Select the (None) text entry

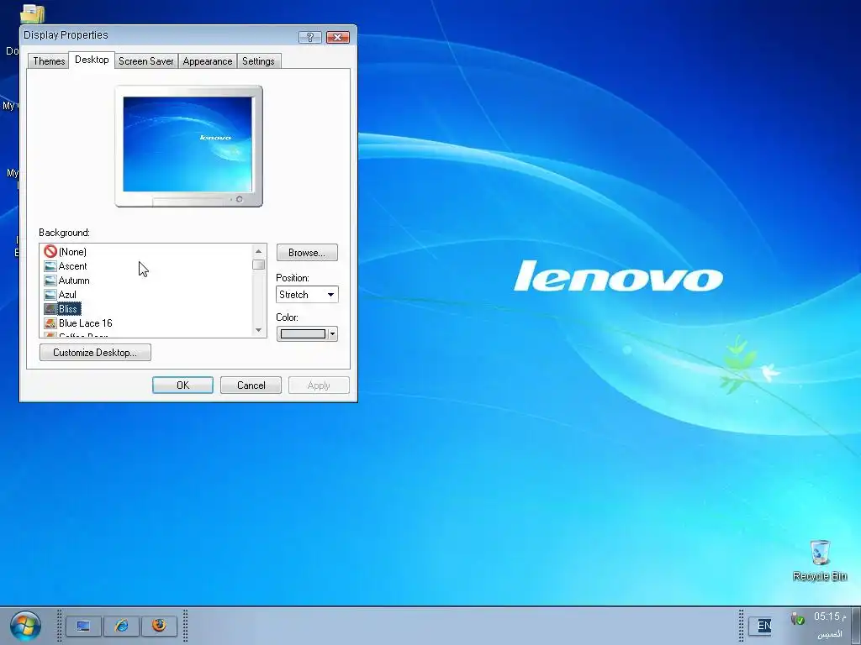72,252
